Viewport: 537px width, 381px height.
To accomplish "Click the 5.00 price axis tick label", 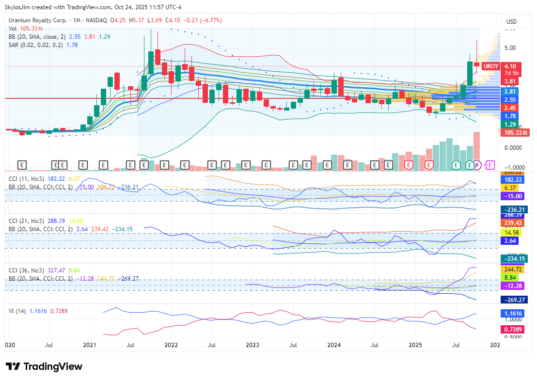I will pos(510,48).
